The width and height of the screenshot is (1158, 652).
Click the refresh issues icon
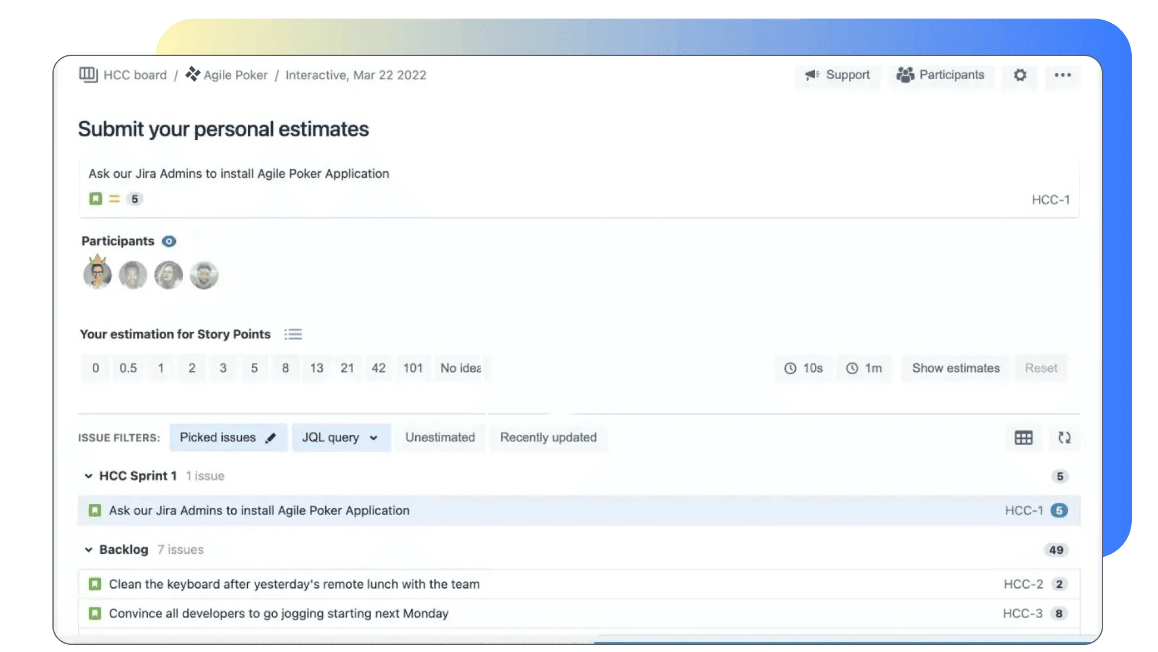1064,438
